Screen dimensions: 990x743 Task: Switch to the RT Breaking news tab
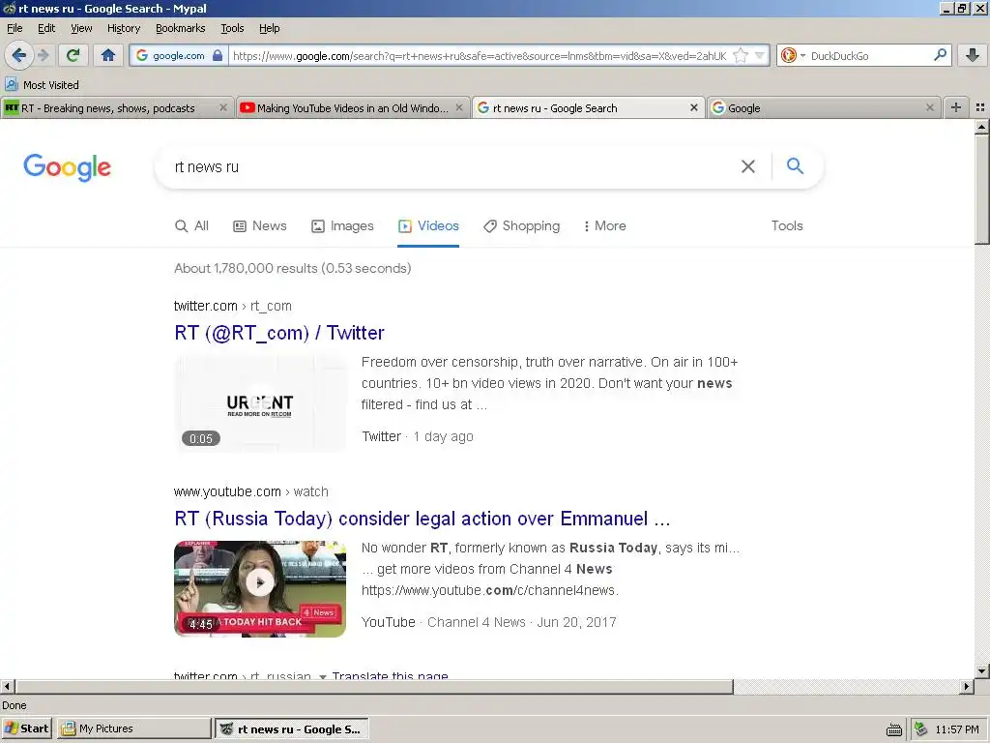click(x=107, y=108)
